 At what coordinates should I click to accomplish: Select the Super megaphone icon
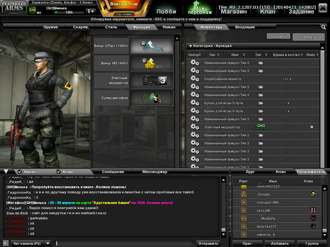pos(152,98)
